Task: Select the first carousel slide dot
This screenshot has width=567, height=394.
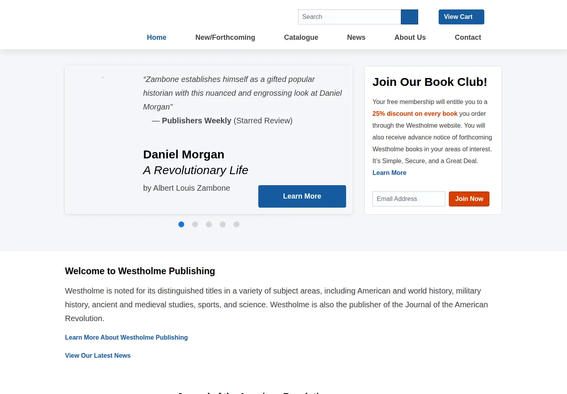Action: pos(181,224)
